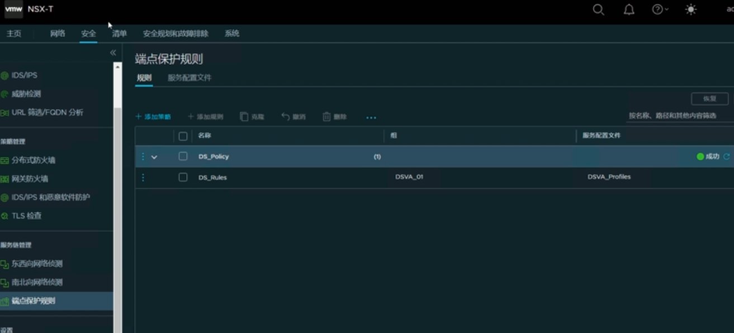Click the sidebar vertical scrollbar

[117, 198]
